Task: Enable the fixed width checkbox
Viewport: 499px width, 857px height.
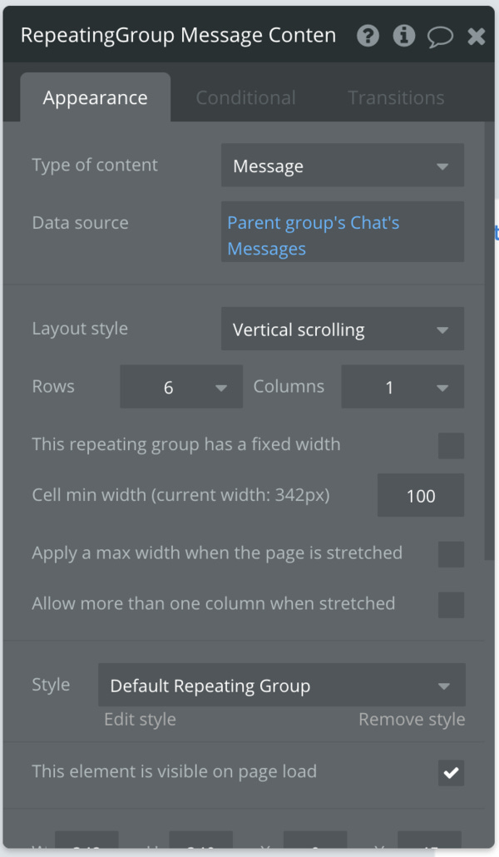Action: tap(451, 445)
